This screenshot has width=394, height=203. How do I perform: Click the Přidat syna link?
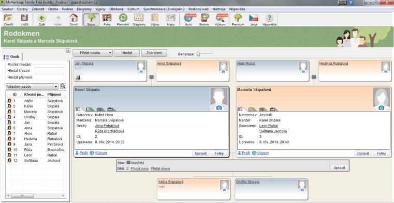[x=139, y=169]
